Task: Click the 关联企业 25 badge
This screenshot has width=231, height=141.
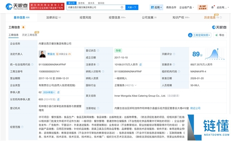Action: tap(64, 54)
